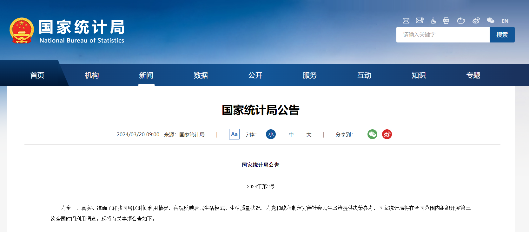Switch site language with EN link
529x232 pixels.
[505, 21]
